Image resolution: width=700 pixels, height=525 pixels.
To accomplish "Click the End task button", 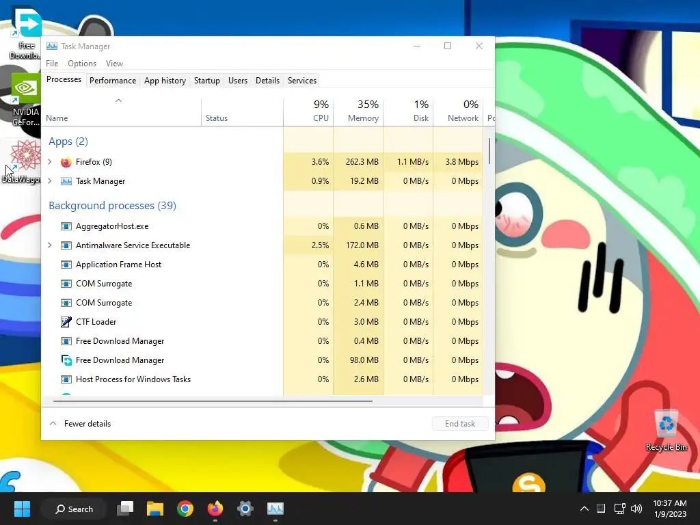I will (460, 424).
